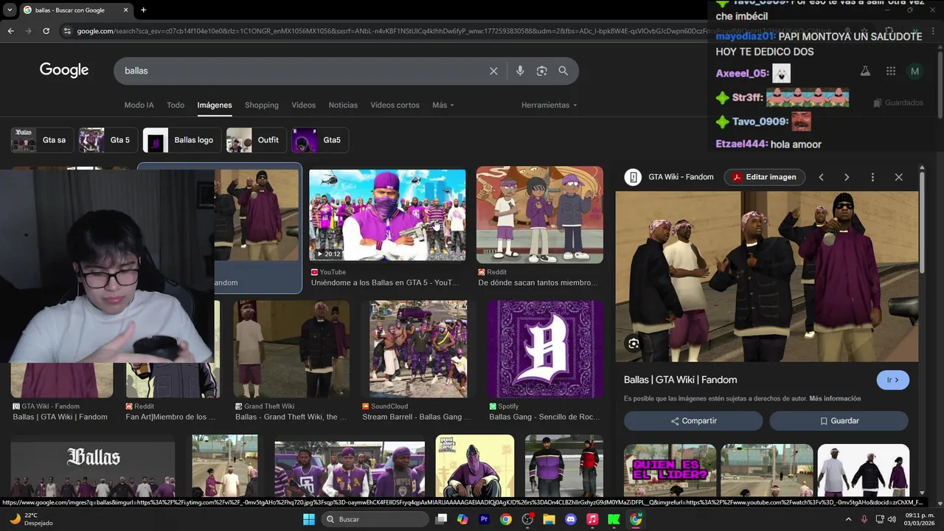
Task: Go back with browser back arrow
Action: [10, 31]
